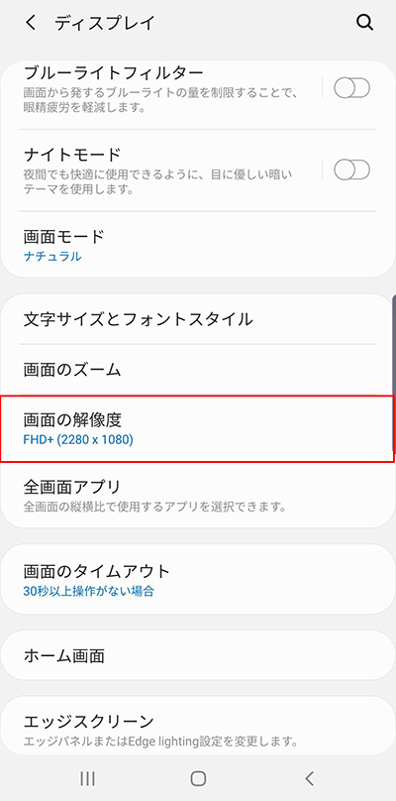Turn on the ナイトモード switch
This screenshot has height=801, width=396.
pos(351,170)
